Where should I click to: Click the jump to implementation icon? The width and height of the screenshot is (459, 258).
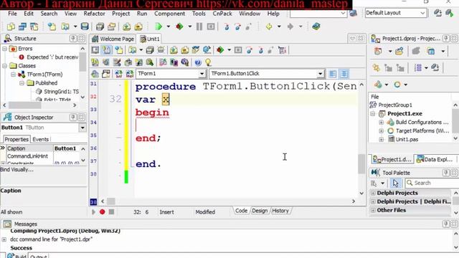click(x=130, y=74)
